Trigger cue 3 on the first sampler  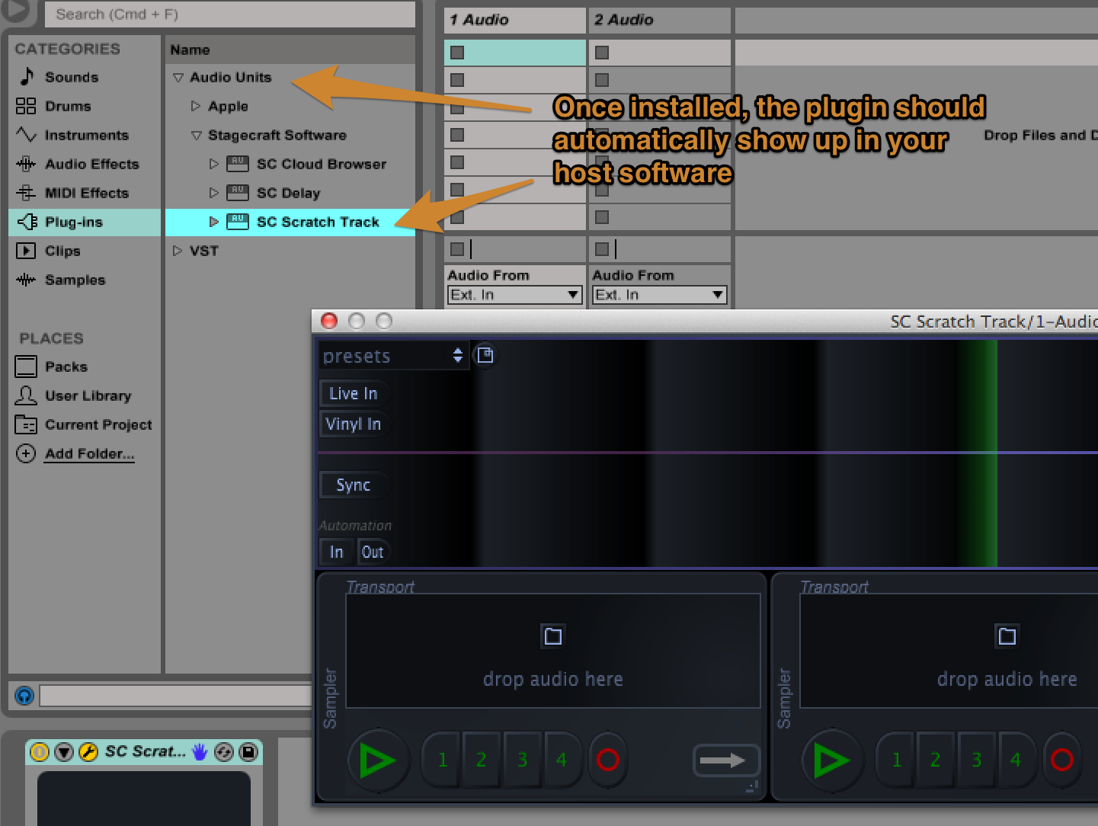coord(522,760)
